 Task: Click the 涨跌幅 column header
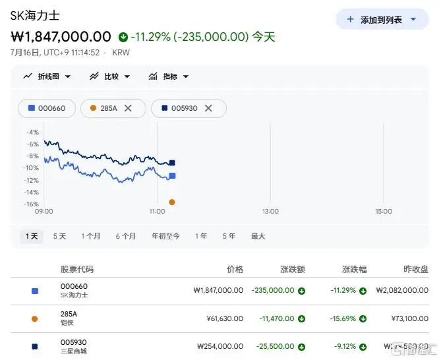coord(355,270)
